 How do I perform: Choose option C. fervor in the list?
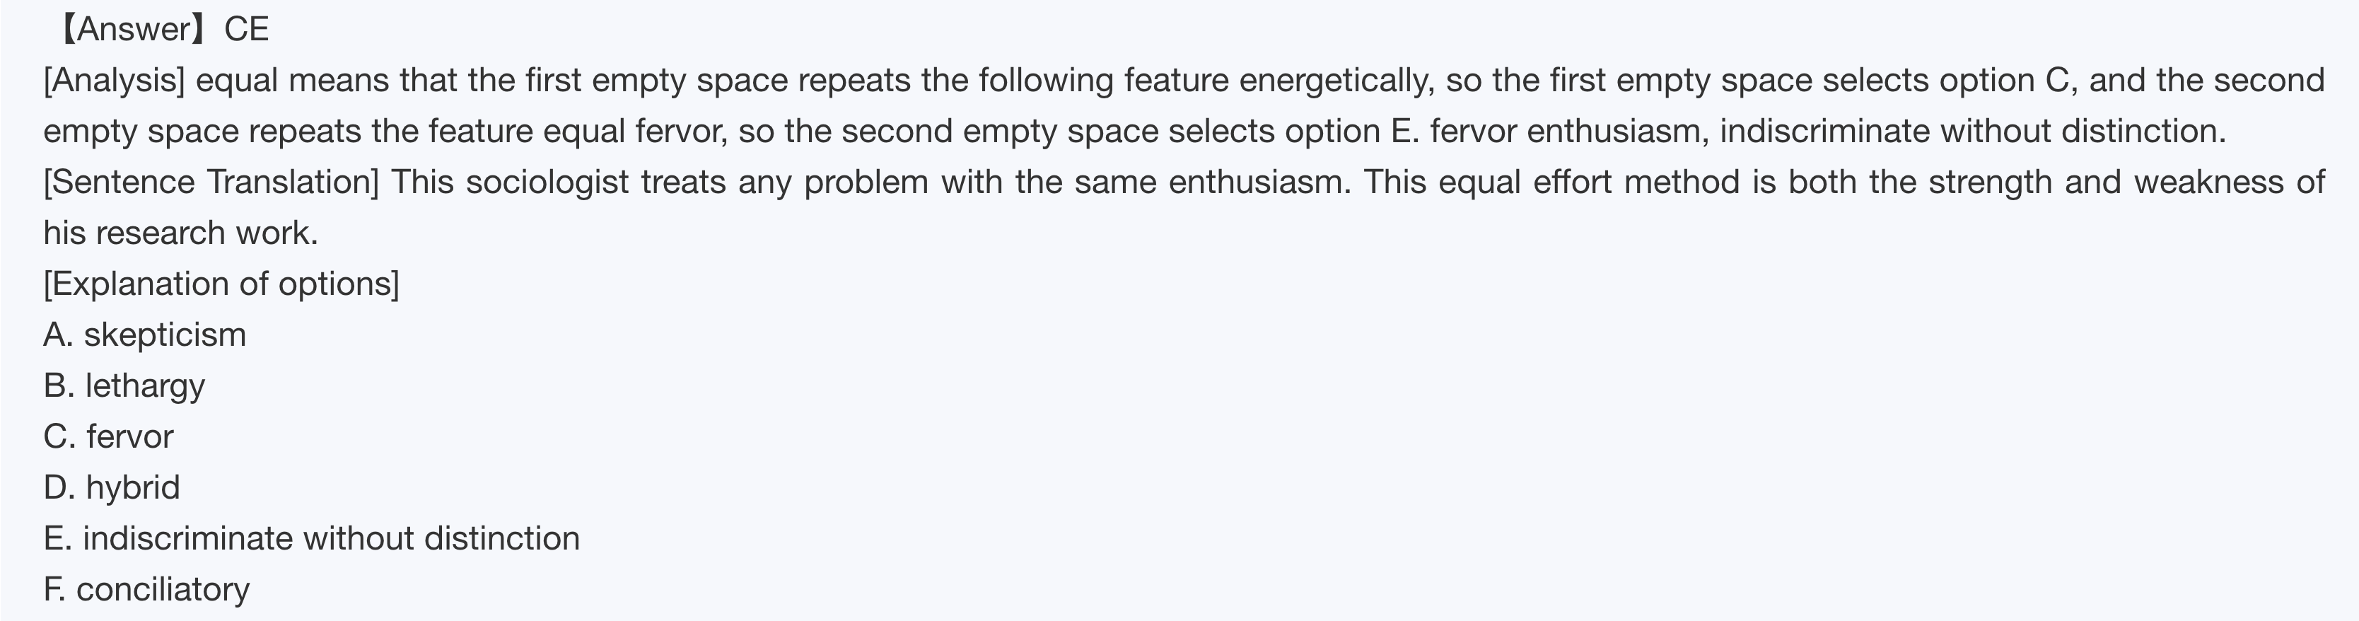108,436
